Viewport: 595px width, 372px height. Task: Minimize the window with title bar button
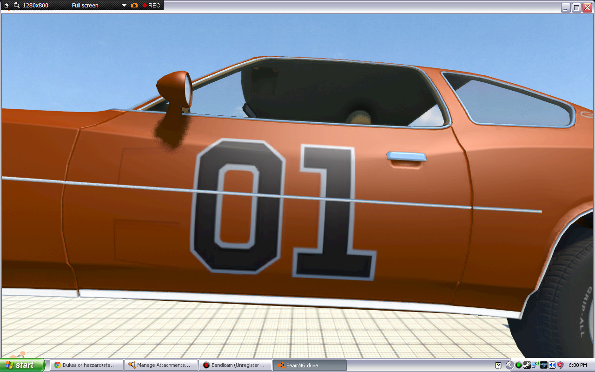[x=566, y=7]
